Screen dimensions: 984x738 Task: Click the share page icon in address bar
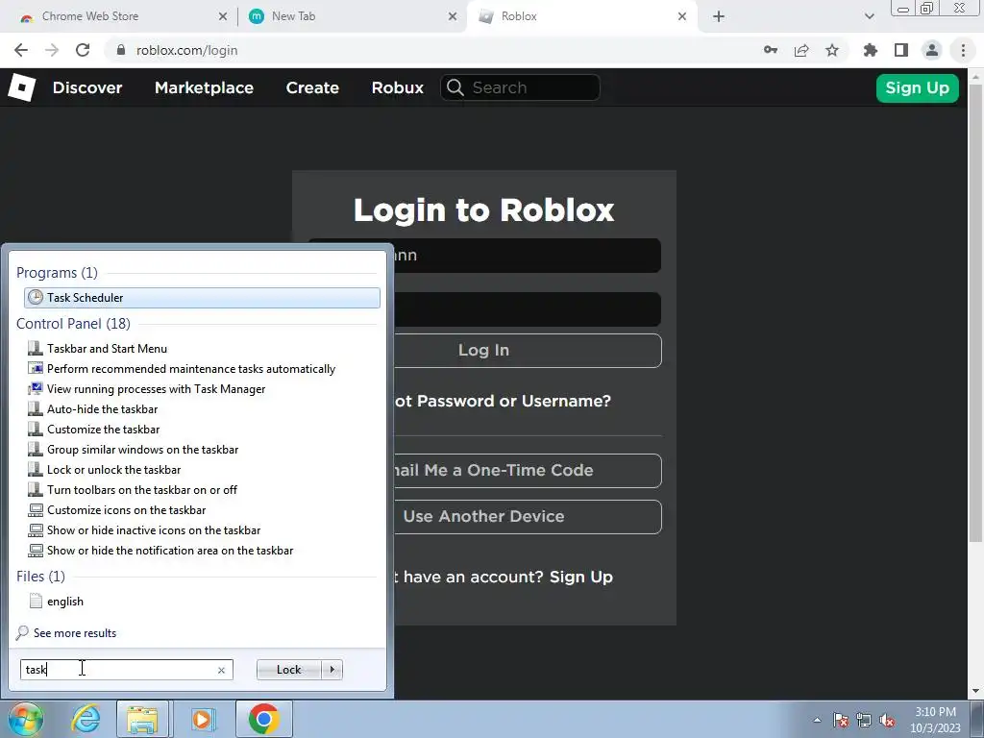click(x=801, y=50)
